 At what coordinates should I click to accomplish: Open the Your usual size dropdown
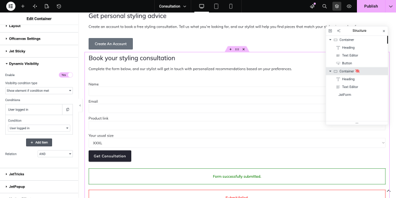click(237, 143)
